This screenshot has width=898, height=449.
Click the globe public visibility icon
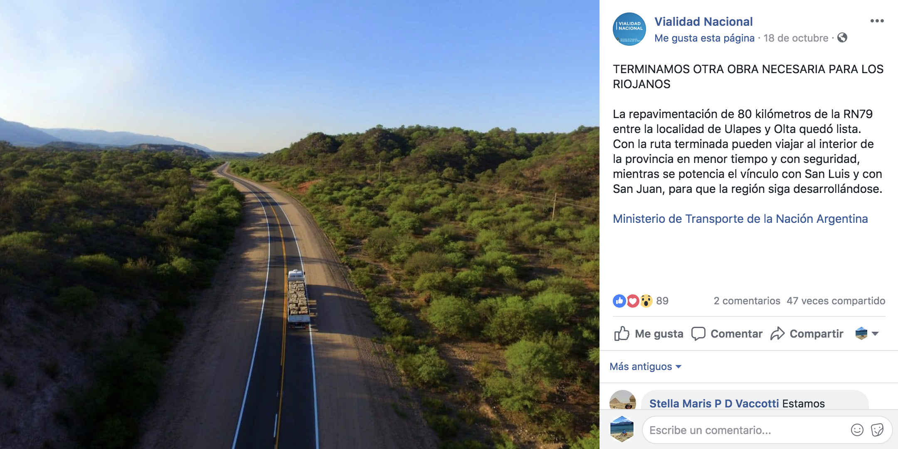click(842, 38)
